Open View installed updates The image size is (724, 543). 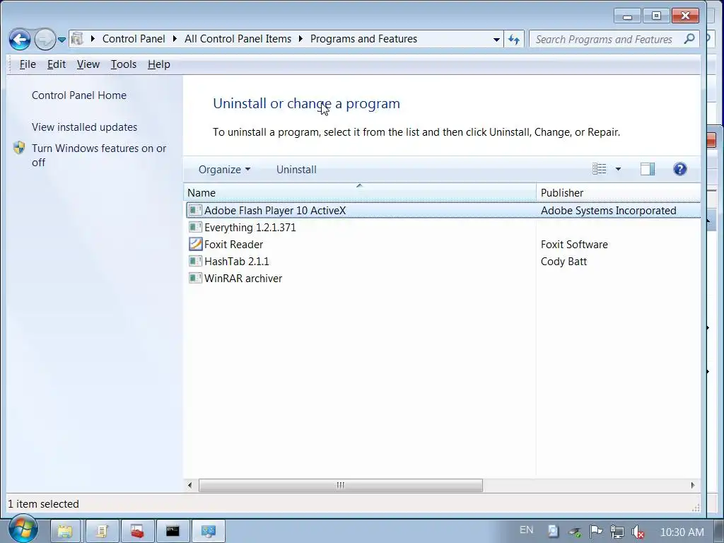tap(85, 127)
